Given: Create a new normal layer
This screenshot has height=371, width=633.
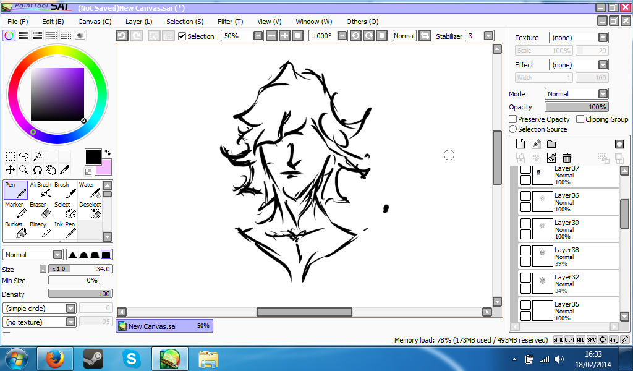Looking at the screenshot, I should pyautogui.click(x=520, y=143).
